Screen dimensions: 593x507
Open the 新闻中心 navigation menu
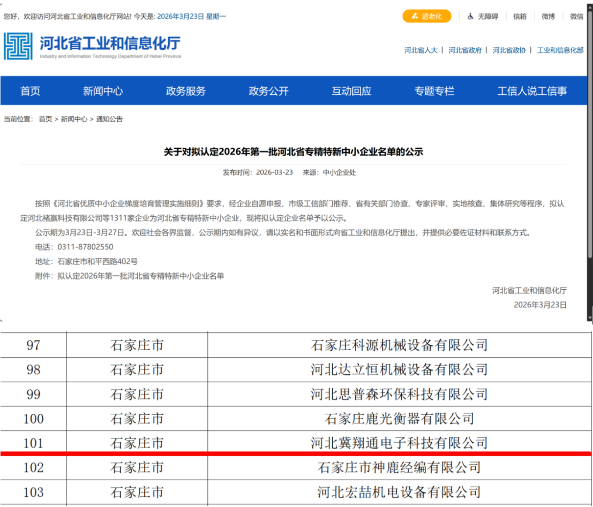103,91
